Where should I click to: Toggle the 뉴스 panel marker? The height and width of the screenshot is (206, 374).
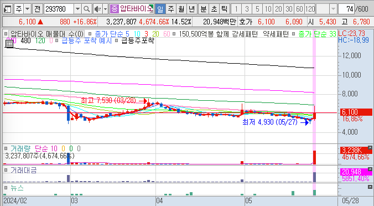point(6,188)
